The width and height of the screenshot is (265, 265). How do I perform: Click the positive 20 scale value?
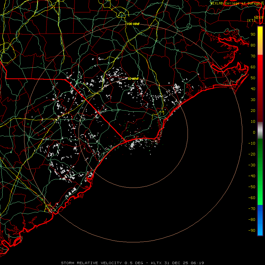pos(253,111)
